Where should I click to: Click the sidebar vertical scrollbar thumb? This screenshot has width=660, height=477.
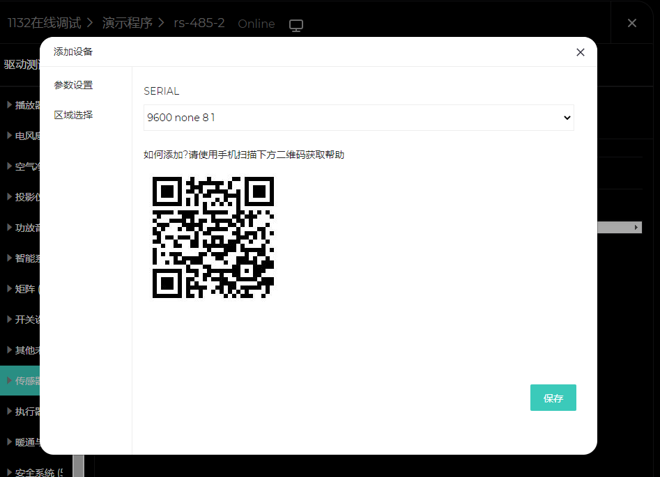[x=78, y=466]
